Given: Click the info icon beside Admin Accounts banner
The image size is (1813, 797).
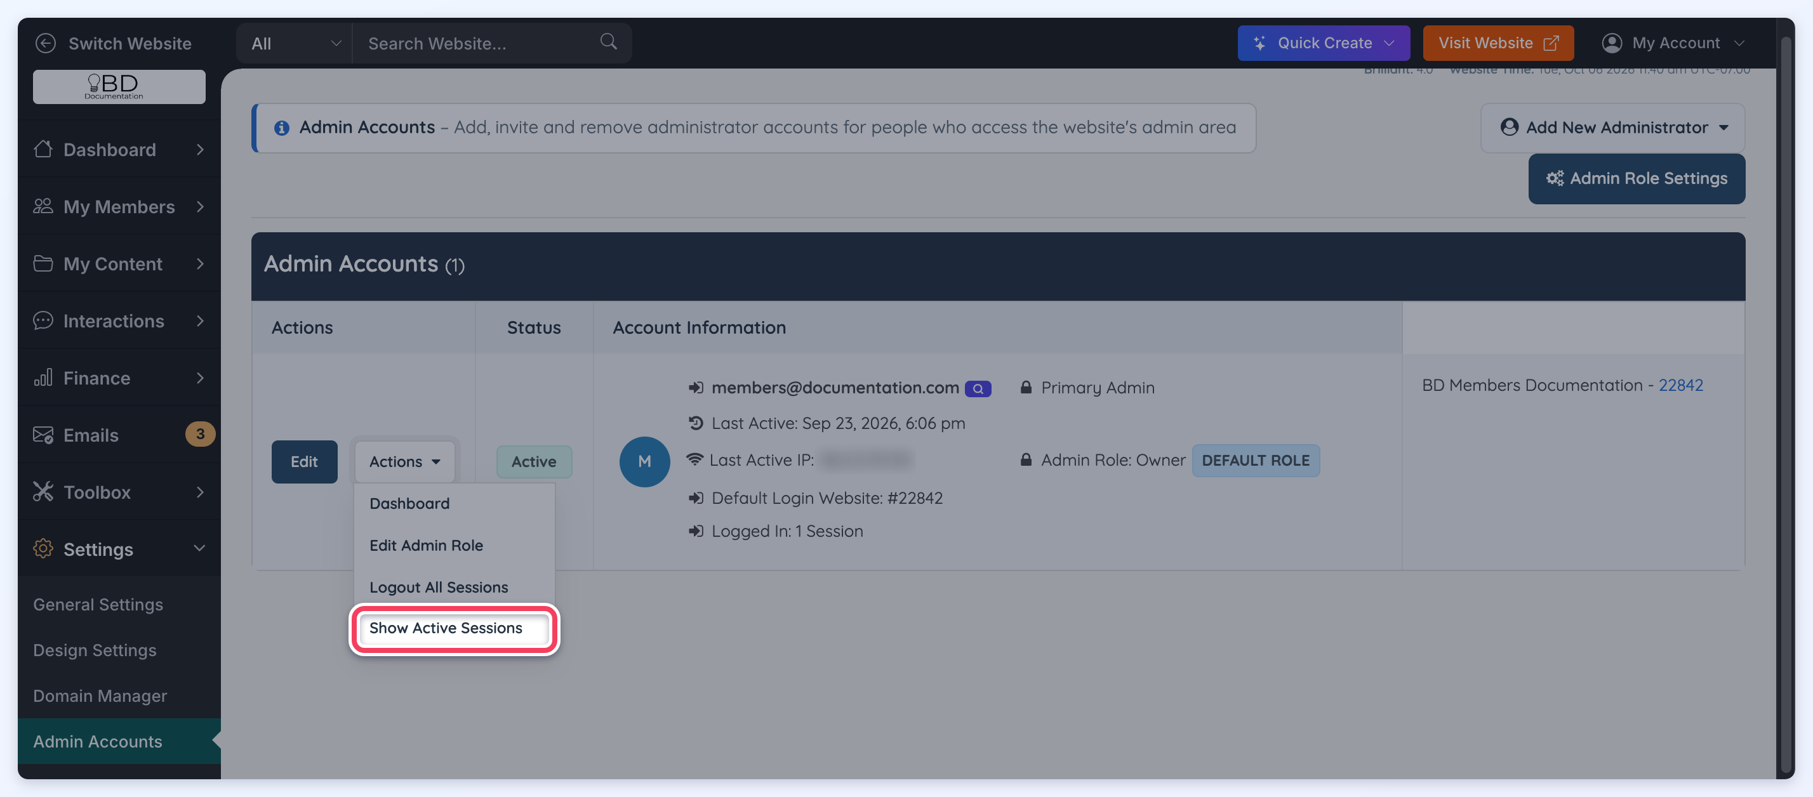Looking at the screenshot, I should [x=281, y=128].
